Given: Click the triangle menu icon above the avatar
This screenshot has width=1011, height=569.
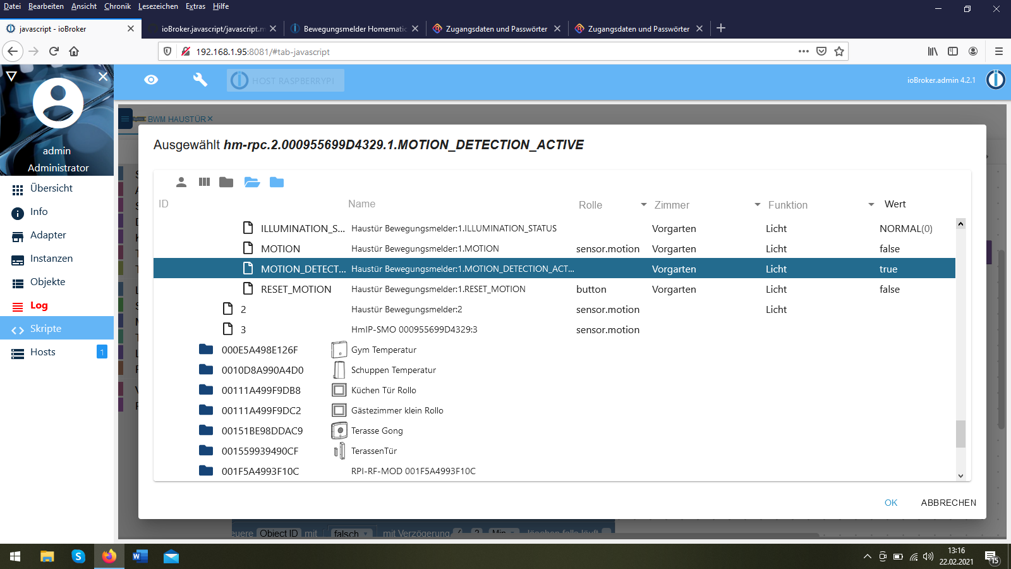Looking at the screenshot, I should coord(11,76).
